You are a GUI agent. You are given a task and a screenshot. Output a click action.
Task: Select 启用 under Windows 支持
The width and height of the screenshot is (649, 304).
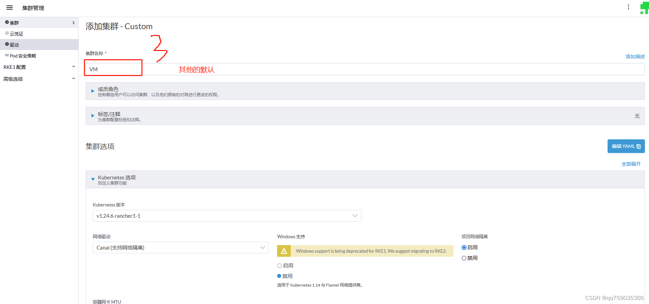(x=279, y=266)
